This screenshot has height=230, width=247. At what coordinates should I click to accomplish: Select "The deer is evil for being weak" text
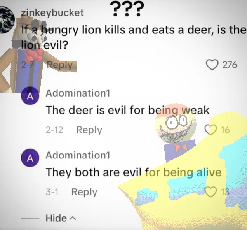128,110
